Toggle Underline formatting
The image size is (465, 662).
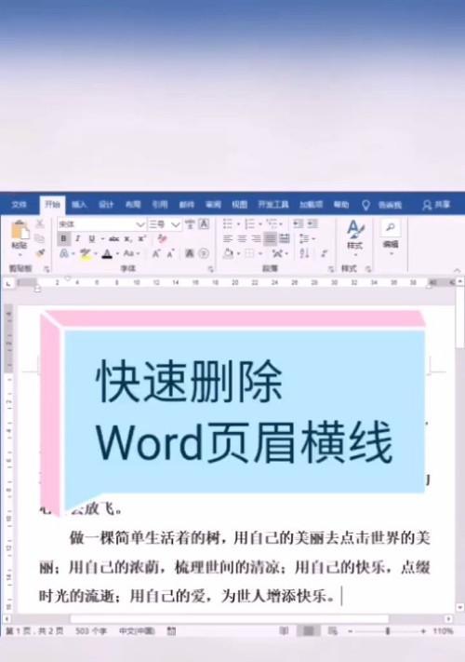tap(91, 239)
